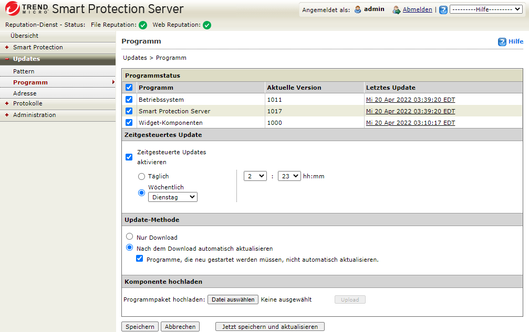This screenshot has height=332, width=529.
Task: Click the Web Reputation green status icon
Action: (207, 25)
